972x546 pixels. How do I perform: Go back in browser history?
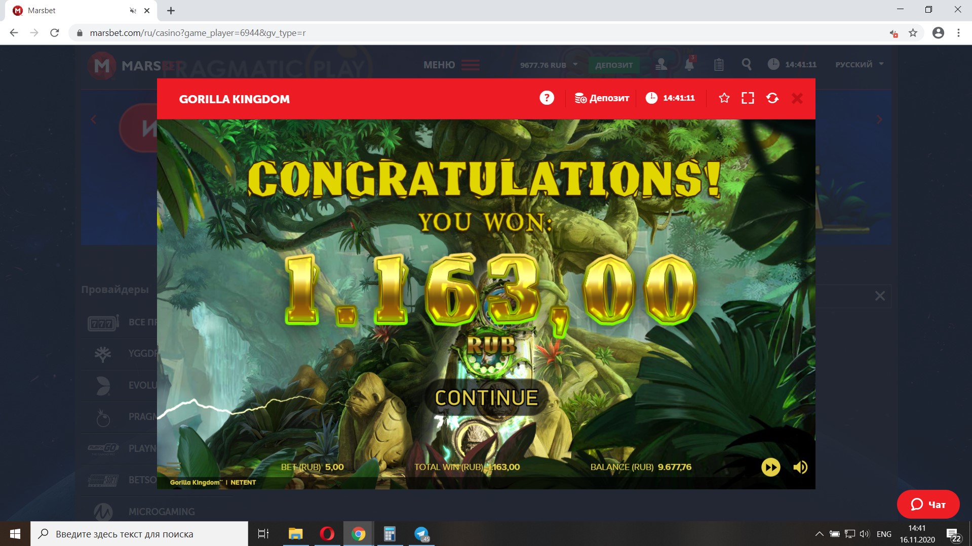pos(14,33)
